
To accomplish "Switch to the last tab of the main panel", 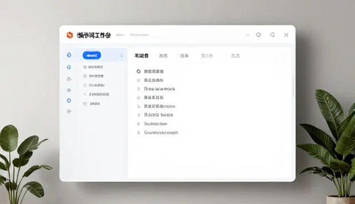I will coord(235,55).
